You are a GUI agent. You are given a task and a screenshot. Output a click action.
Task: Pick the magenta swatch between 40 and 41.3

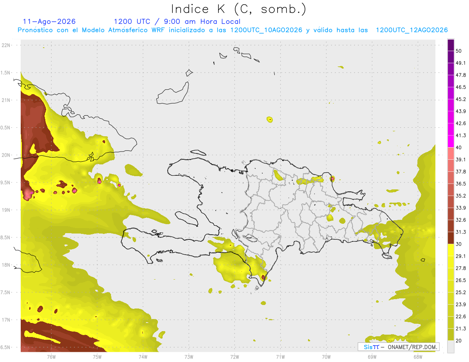451,141
